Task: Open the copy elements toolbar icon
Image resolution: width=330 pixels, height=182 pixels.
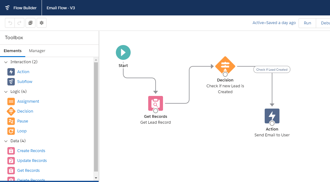Action: tap(30, 23)
